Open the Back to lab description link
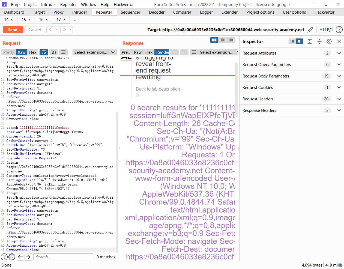 click(158, 89)
